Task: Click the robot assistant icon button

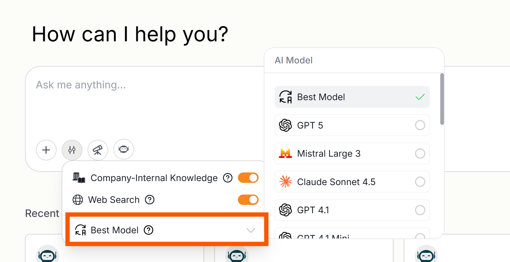Action: coord(124,149)
